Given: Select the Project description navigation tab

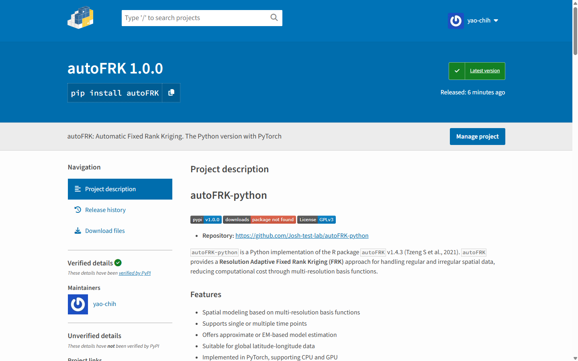Looking at the screenshot, I should (120, 189).
